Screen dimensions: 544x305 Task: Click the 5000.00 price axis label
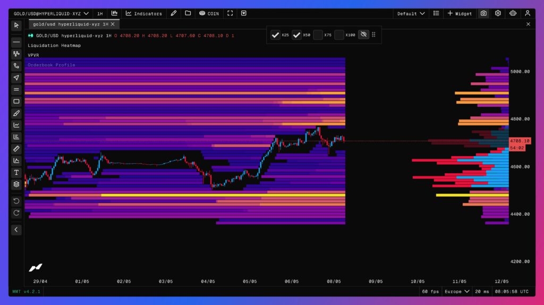[520, 72]
